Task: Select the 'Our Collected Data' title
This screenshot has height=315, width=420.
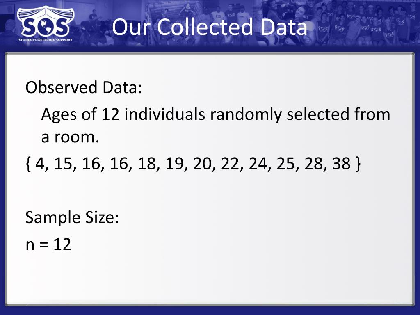Action: [x=210, y=27]
